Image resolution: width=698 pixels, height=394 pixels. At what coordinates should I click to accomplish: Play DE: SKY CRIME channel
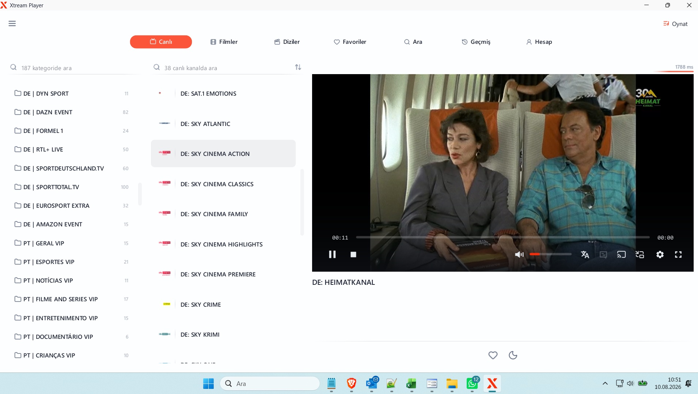(x=223, y=305)
